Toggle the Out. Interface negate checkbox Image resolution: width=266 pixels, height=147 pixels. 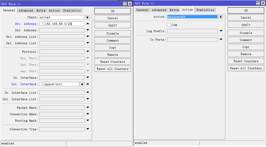tap(41, 84)
